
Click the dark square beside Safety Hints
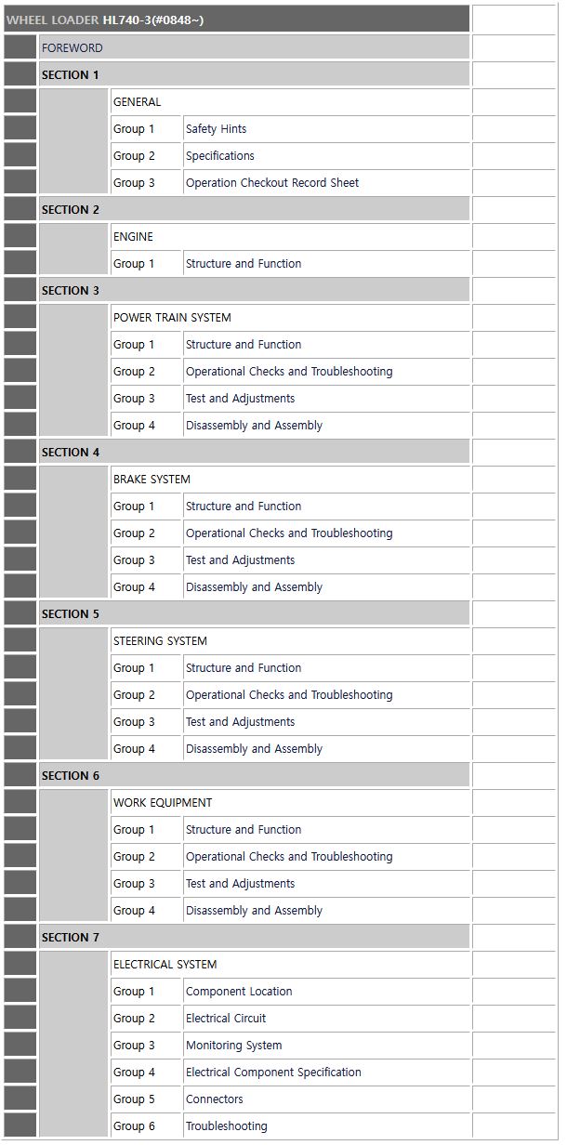20,128
